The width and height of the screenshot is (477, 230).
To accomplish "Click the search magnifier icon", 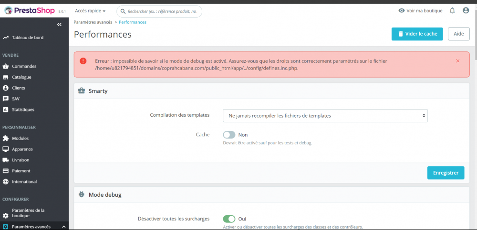I will coord(123,11).
